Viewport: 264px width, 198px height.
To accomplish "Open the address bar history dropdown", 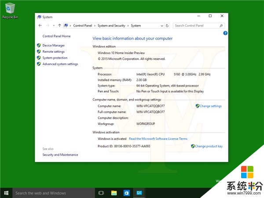I will (162, 26).
